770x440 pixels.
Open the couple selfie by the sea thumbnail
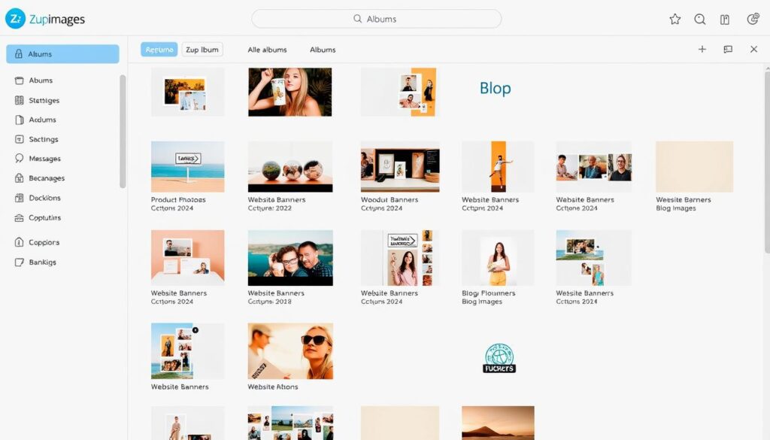(290, 258)
